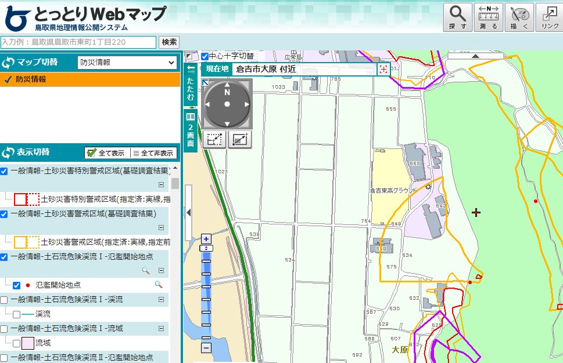The image size is (563, 363).
Task: Enable 土石流危険渓流Ⅱ-氾濫開始地点 checkbox
Action: pos(4,358)
